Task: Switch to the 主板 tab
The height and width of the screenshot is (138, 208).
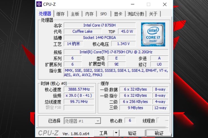Action: (x=75, y=14)
